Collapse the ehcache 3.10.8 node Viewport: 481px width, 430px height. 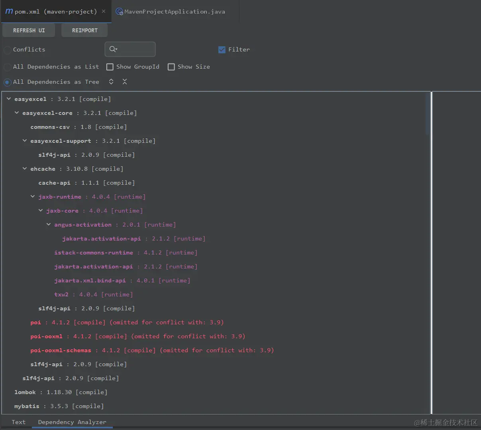tap(25, 168)
